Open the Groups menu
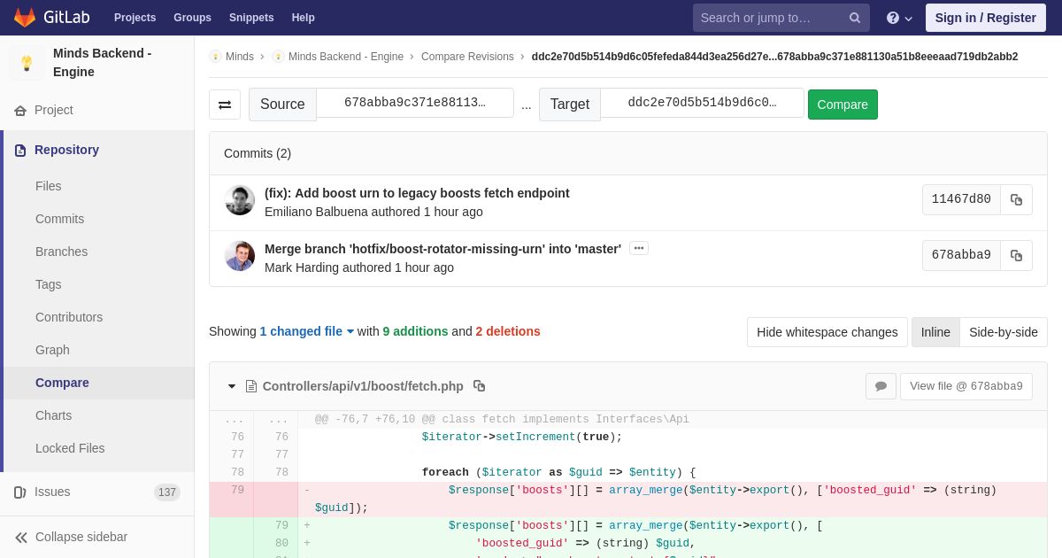Screen dimensions: 1062x558 [192, 18]
